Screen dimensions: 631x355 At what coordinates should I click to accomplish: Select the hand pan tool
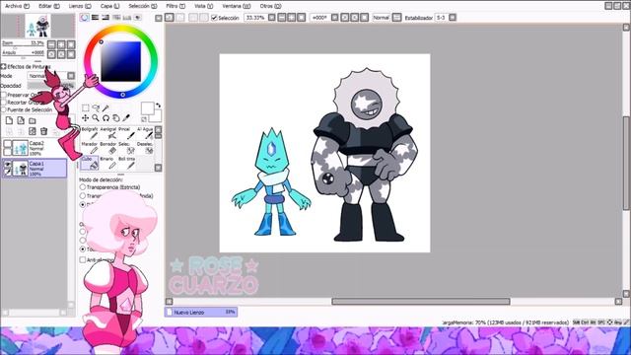(x=116, y=118)
